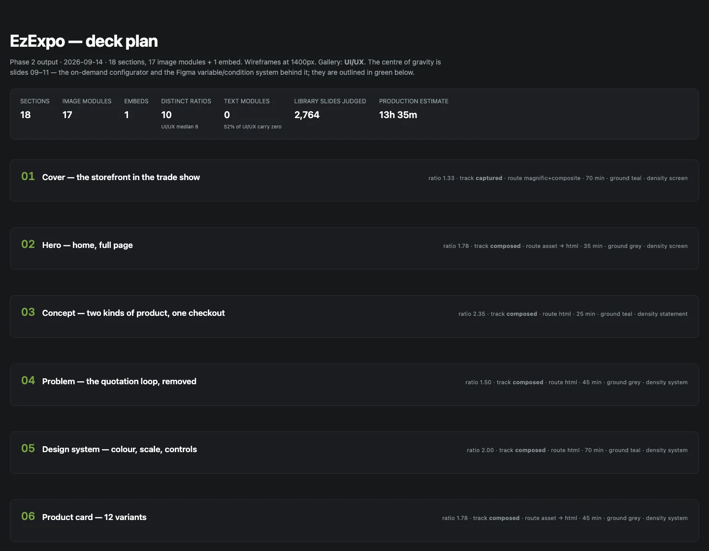Click the "ratio 1.33 · track captured" metadata line
Image resolution: width=709 pixels, height=551 pixels.
[x=558, y=178]
